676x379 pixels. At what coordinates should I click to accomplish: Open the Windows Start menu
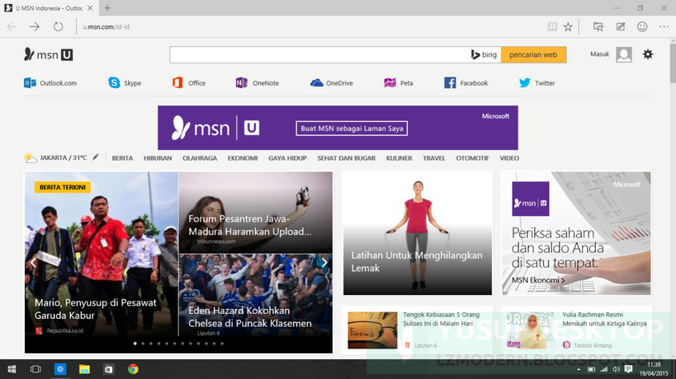[12, 369]
